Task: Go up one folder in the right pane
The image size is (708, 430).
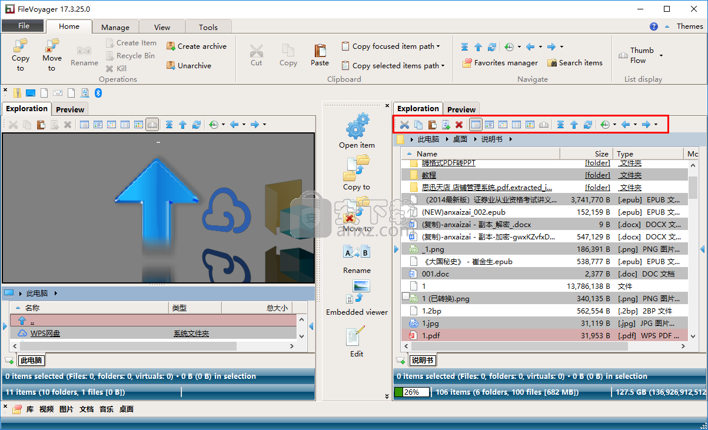Action: pos(574,124)
